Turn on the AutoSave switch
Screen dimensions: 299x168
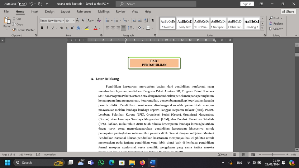[x=22, y=4]
